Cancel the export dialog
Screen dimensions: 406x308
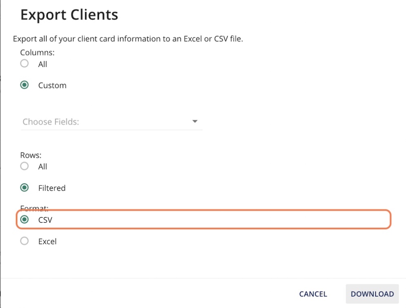point(313,294)
